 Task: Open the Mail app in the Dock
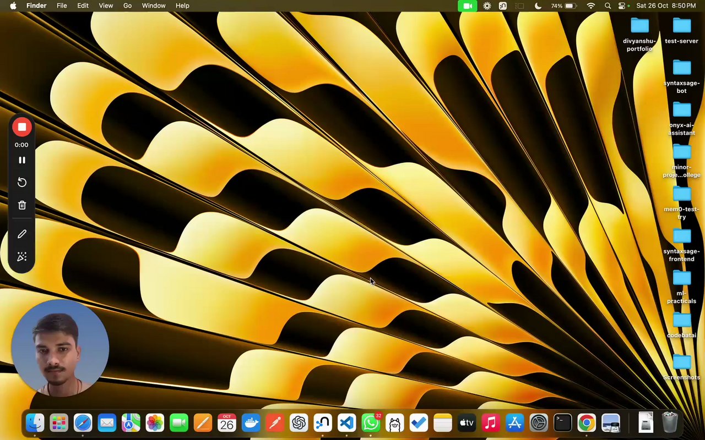(107, 422)
